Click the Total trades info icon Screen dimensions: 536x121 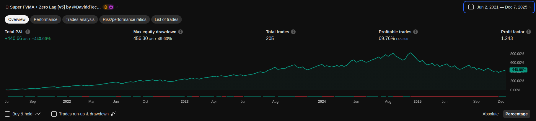tap(293, 32)
